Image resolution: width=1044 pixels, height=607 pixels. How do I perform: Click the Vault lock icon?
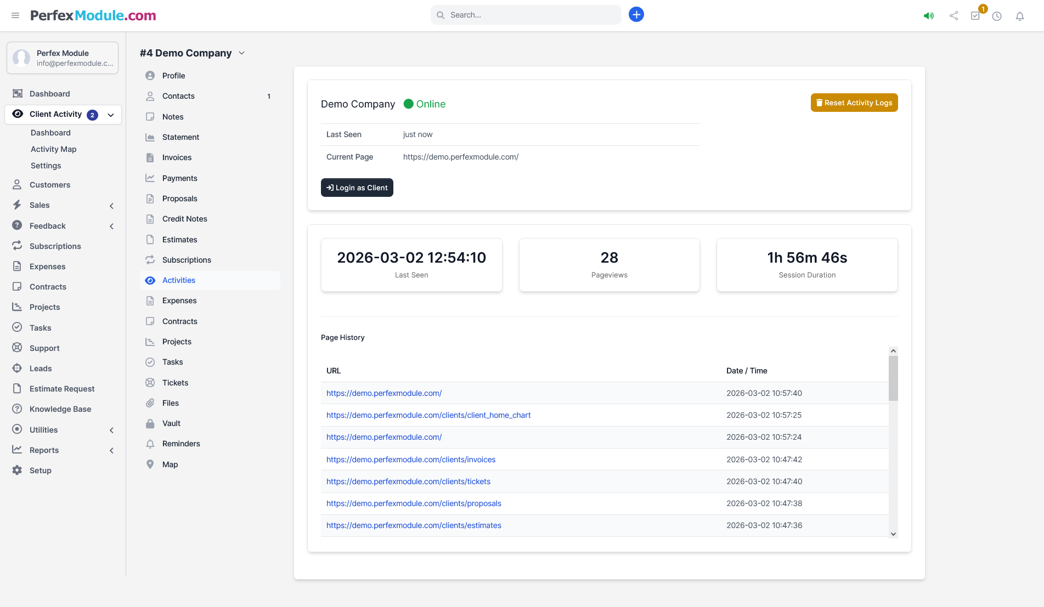pyautogui.click(x=150, y=423)
